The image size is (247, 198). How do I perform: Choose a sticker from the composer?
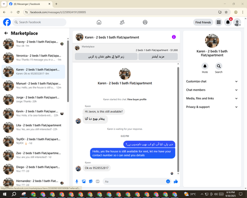click(91, 182)
